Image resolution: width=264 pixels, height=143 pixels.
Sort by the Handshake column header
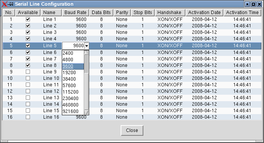click(170, 13)
